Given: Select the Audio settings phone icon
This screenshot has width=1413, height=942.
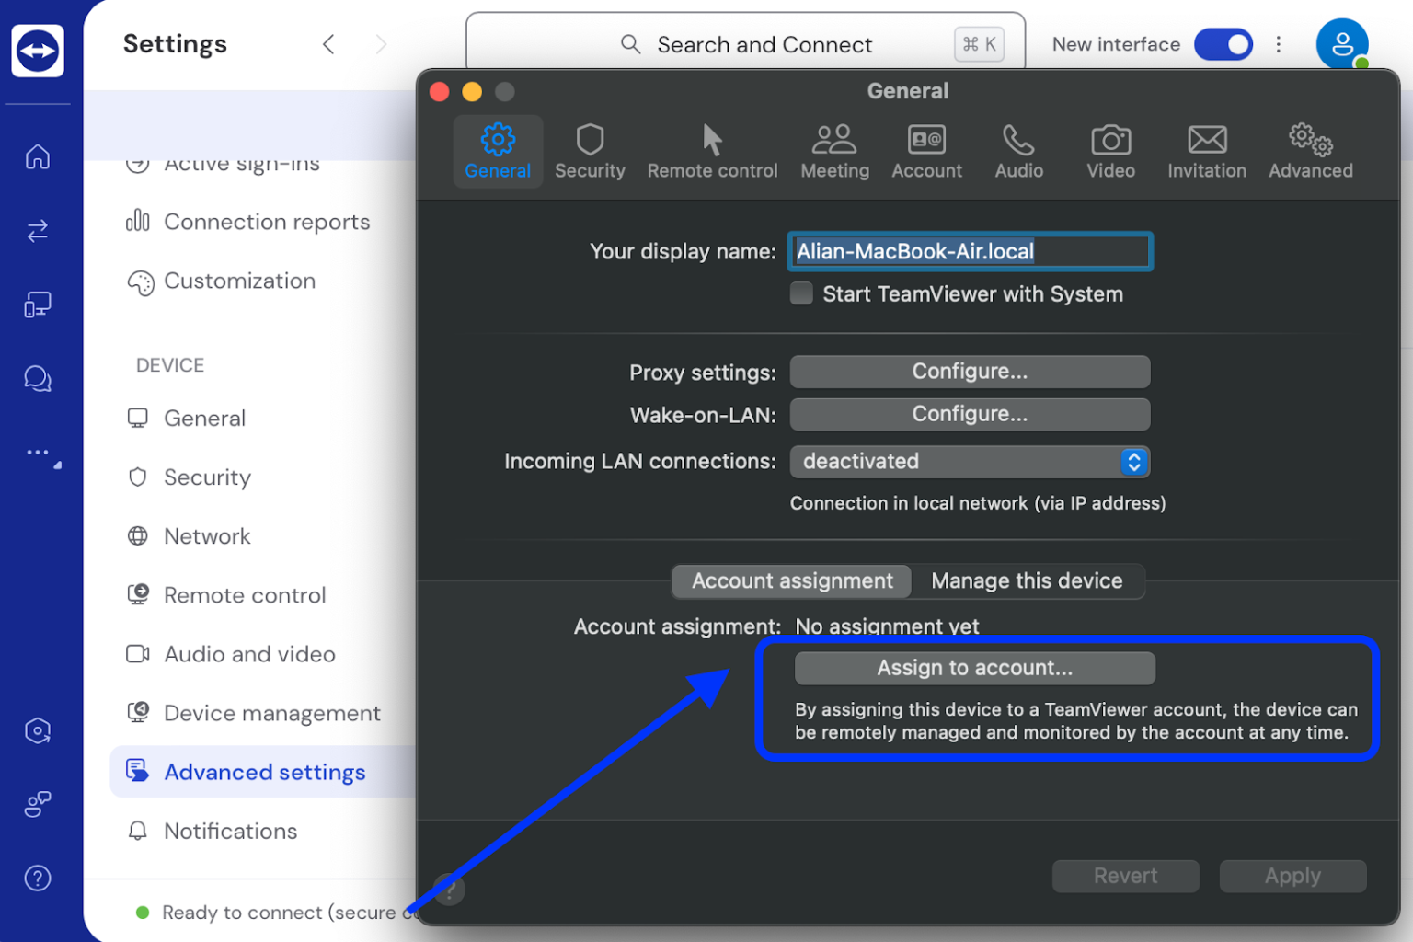Looking at the screenshot, I should pos(1018,150).
